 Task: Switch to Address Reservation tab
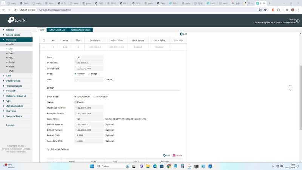click(x=80, y=30)
